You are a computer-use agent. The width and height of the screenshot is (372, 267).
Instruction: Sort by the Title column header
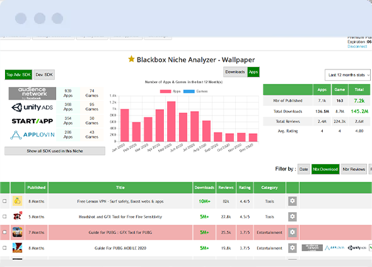pyautogui.click(x=120, y=187)
